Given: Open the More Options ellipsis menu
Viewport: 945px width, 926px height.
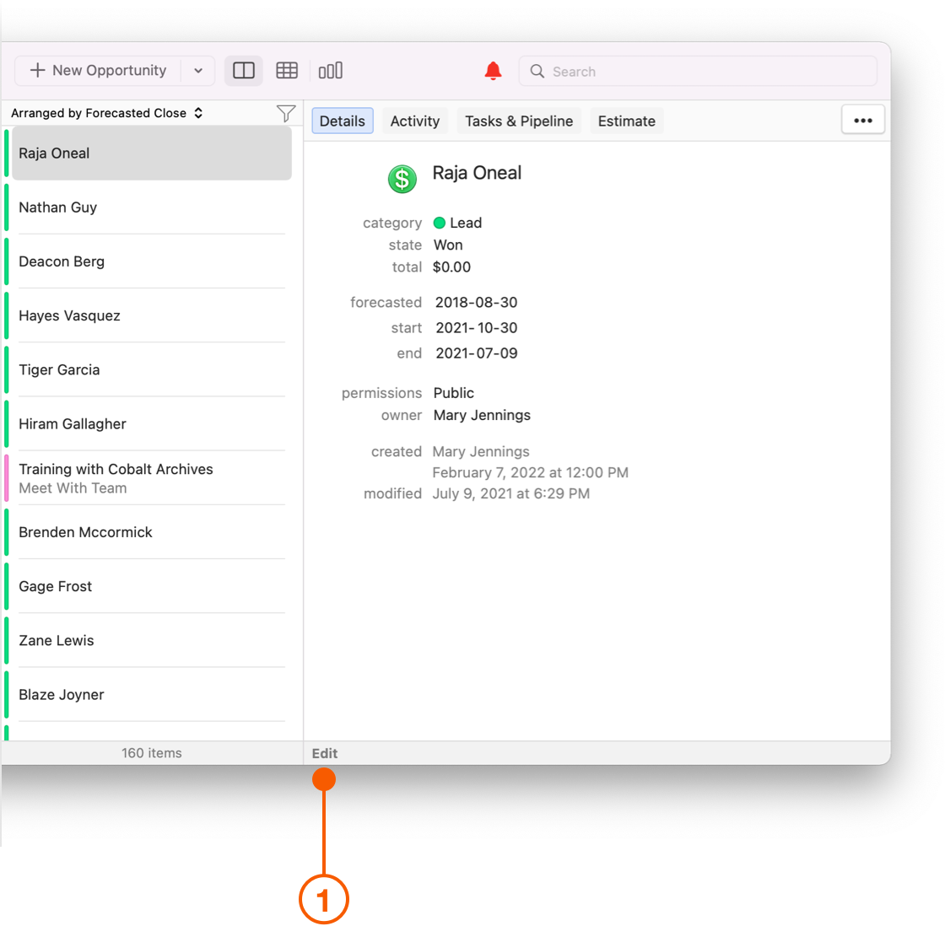Looking at the screenshot, I should click(x=862, y=120).
